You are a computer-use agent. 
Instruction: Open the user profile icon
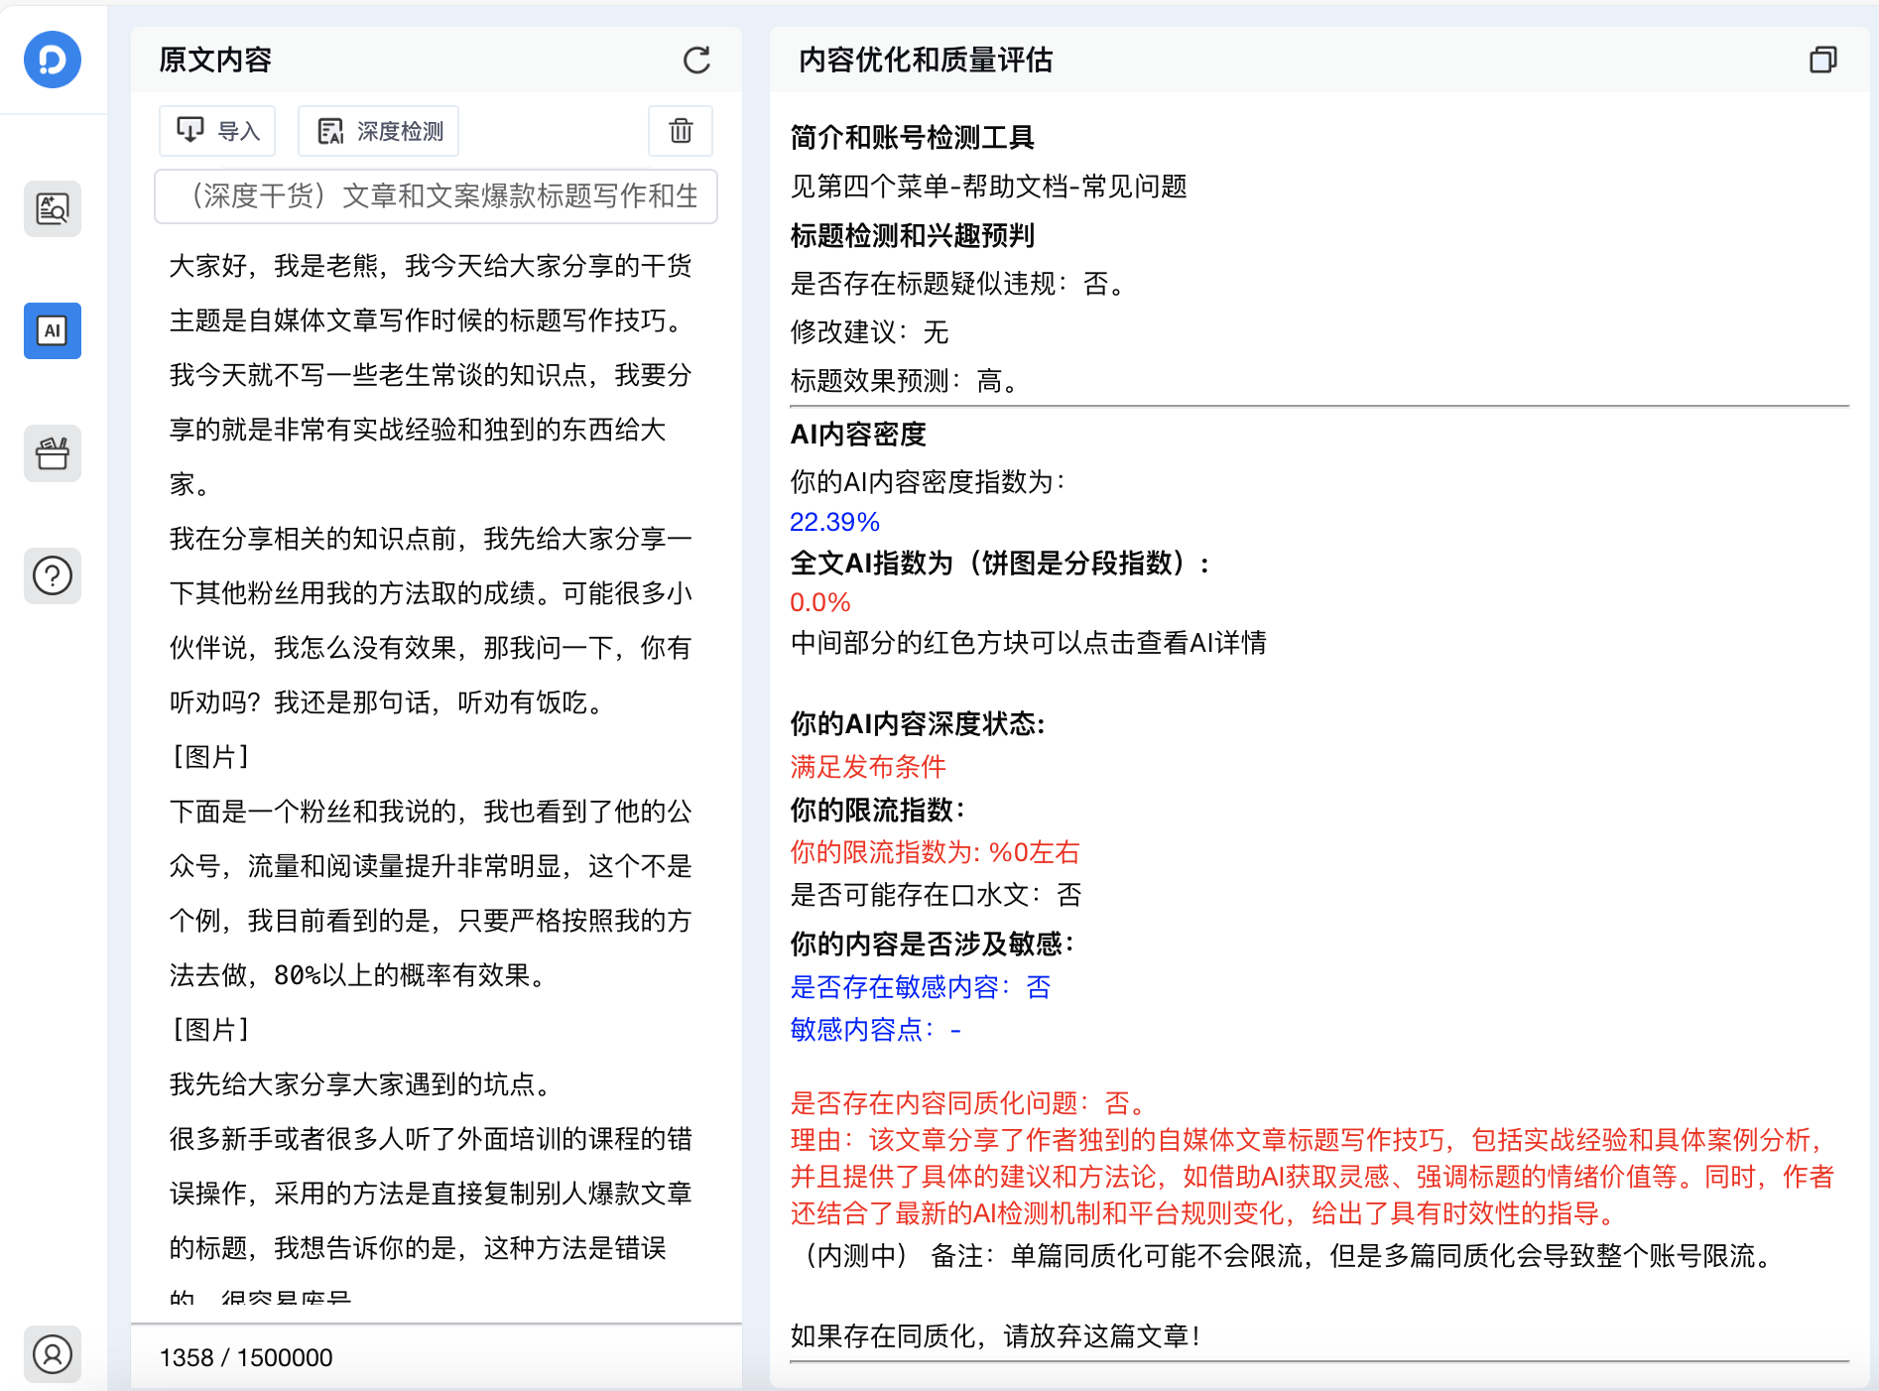[x=53, y=1353]
